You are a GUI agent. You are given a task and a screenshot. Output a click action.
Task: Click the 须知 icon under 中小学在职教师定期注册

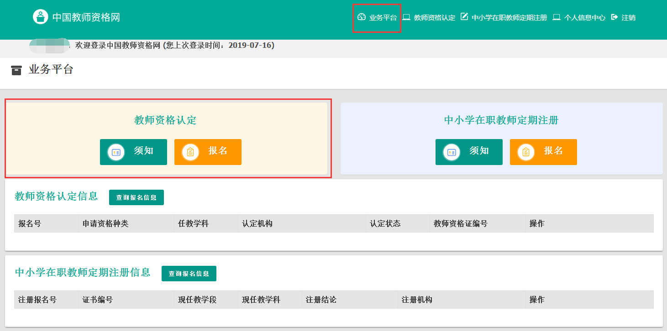(x=452, y=152)
